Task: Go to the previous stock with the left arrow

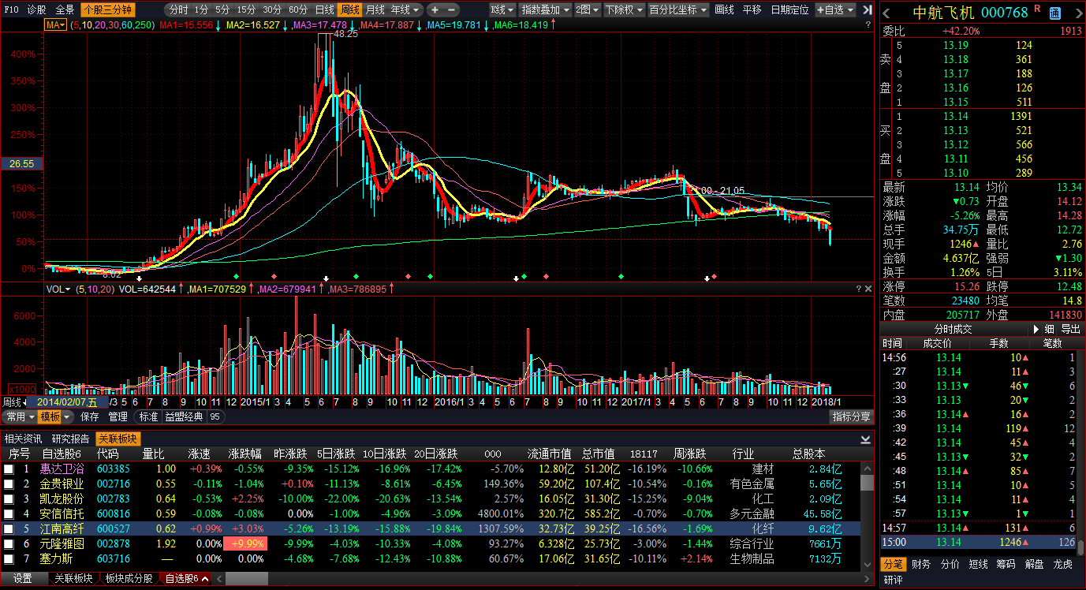Action: tap(886, 12)
